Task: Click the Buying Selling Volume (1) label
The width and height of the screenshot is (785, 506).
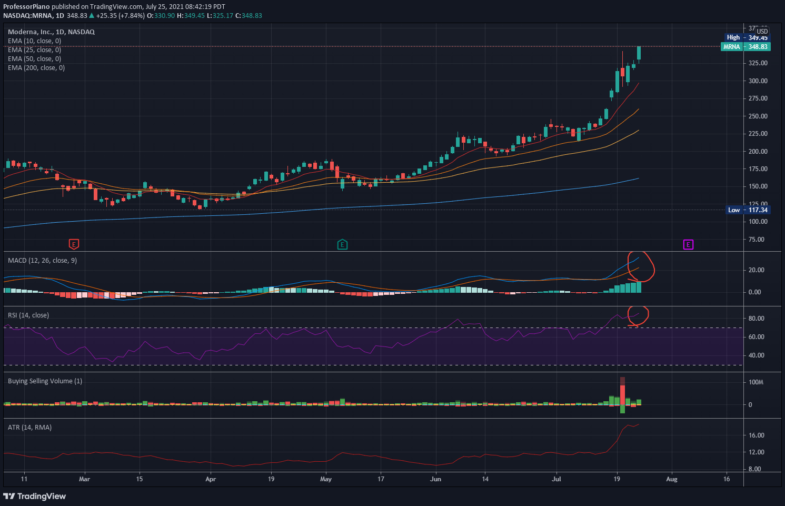Action: pos(45,381)
